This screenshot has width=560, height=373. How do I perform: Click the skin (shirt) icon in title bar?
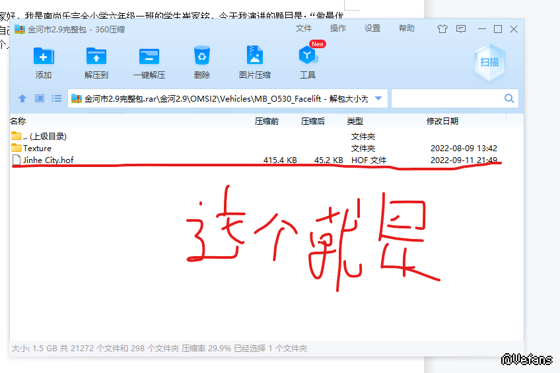tap(442, 29)
